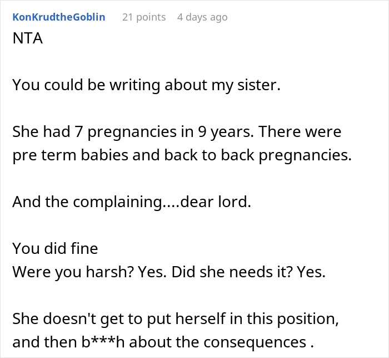
Task: Click the words 'There were' after '9 years.'
Action: point(300,132)
